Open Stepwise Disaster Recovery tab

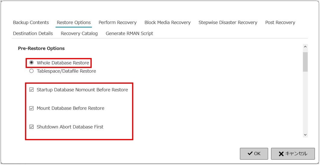coord(228,22)
